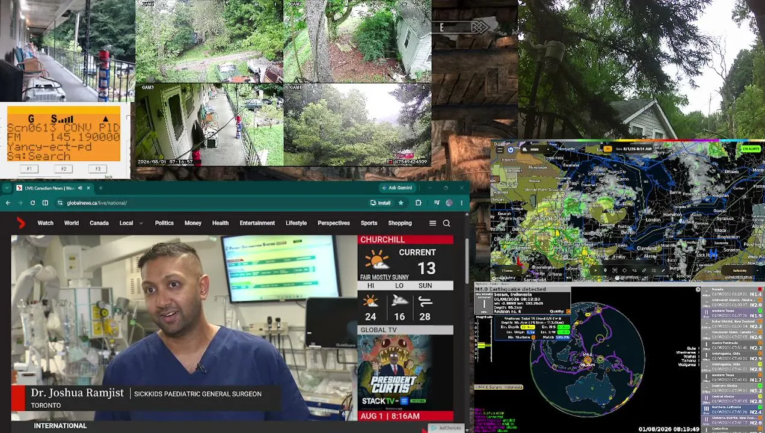Image resolution: width=765 pixels, height=433 pixels.
Task: Collapse the earthquake list panel arrow
Action: [x=698, y=290]
